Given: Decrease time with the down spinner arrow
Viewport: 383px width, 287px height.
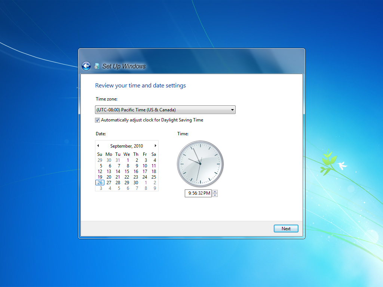Looking at the screenshot, I should pos(215,195).
